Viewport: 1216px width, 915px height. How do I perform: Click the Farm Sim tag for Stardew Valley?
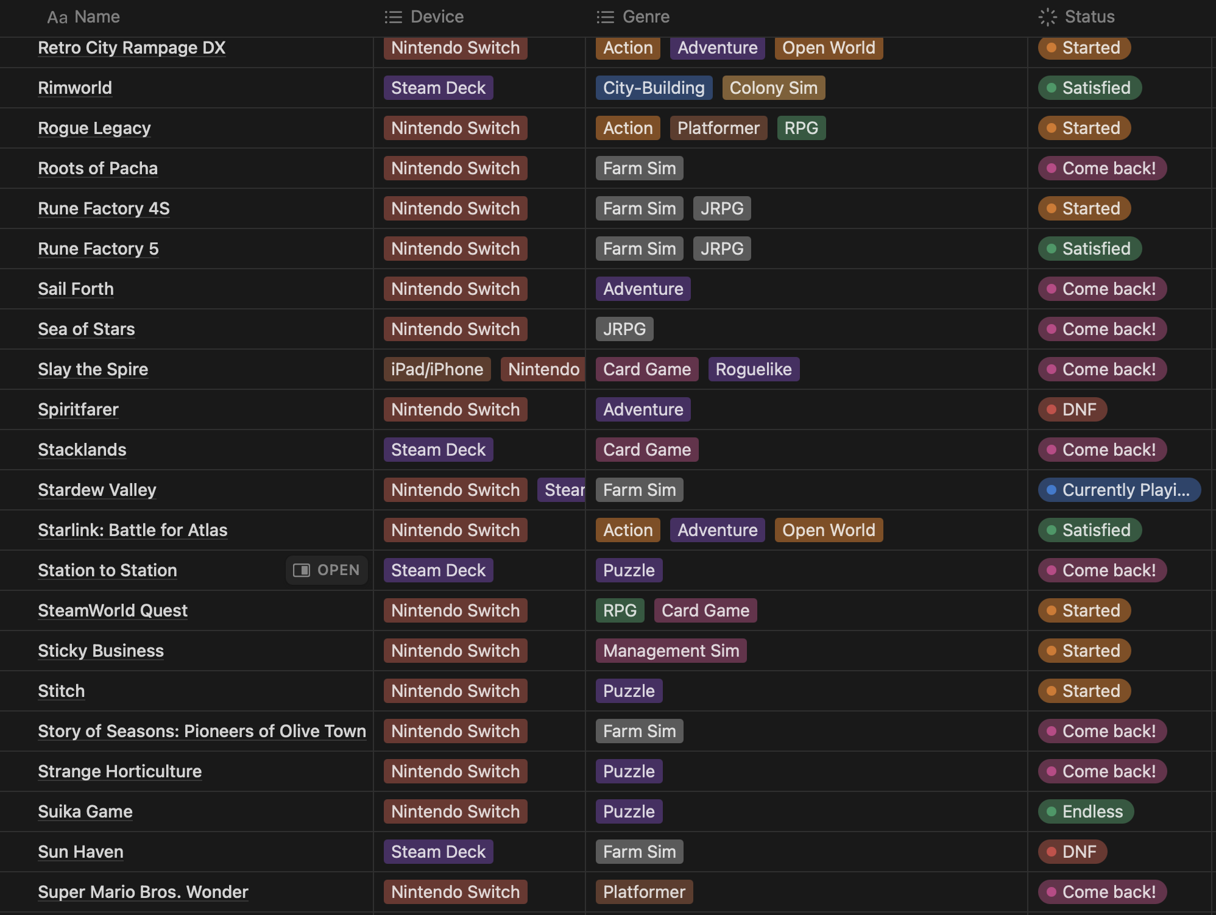(x=639, y=490)
